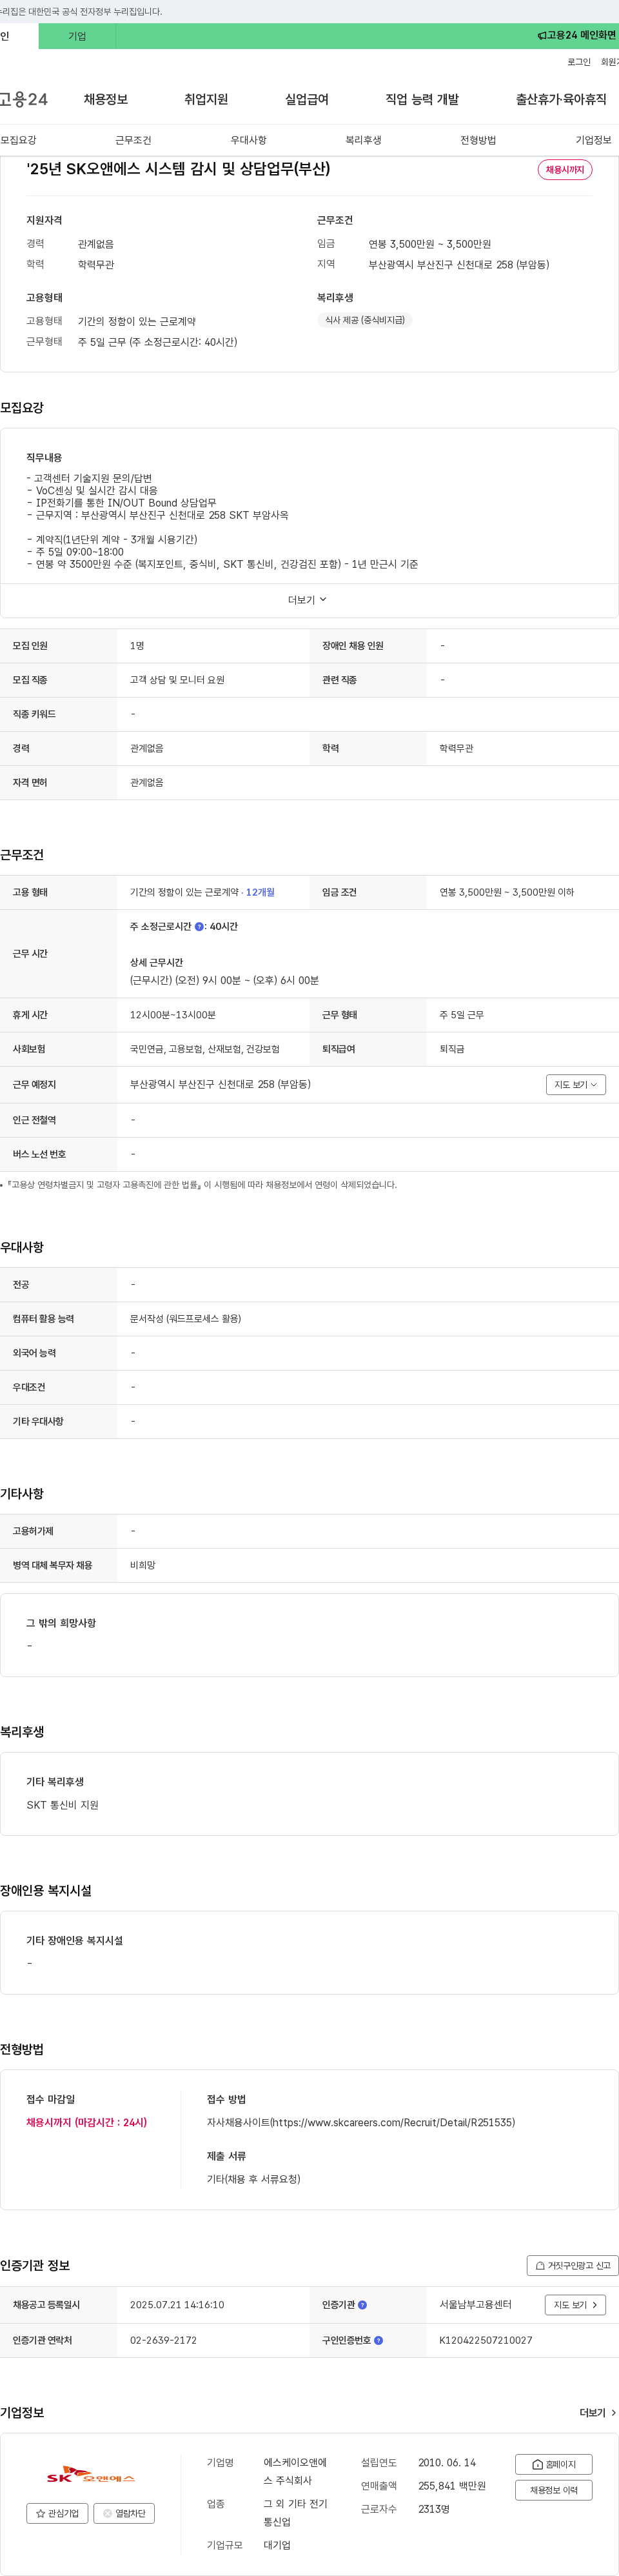
Task: Click 기타(채용 후 서류요청) text
Action: 253,2179
